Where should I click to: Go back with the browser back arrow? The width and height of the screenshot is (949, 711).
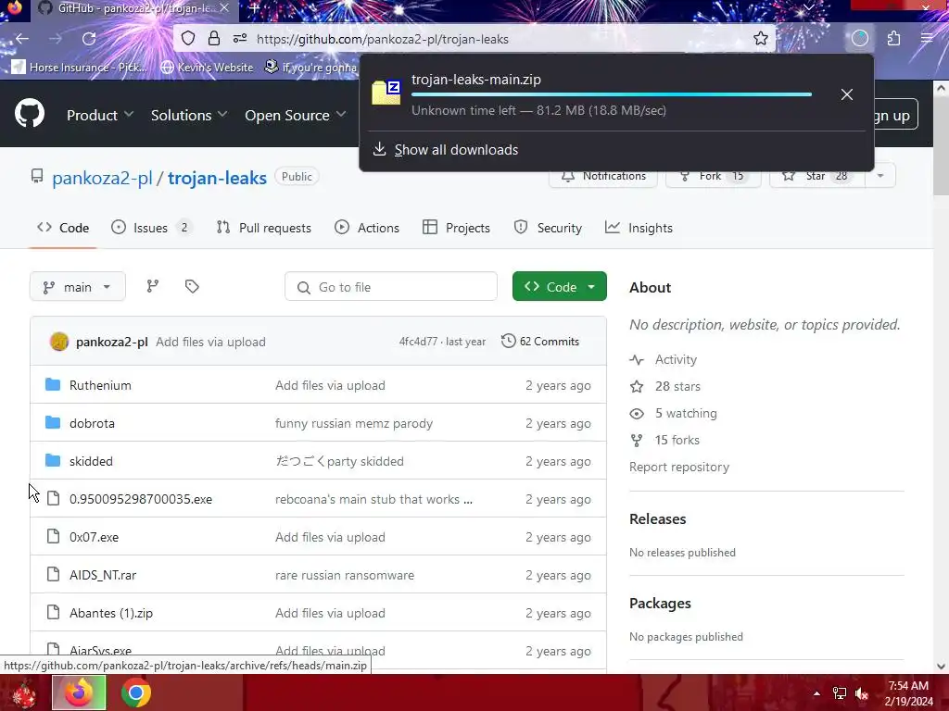(22, 39)
